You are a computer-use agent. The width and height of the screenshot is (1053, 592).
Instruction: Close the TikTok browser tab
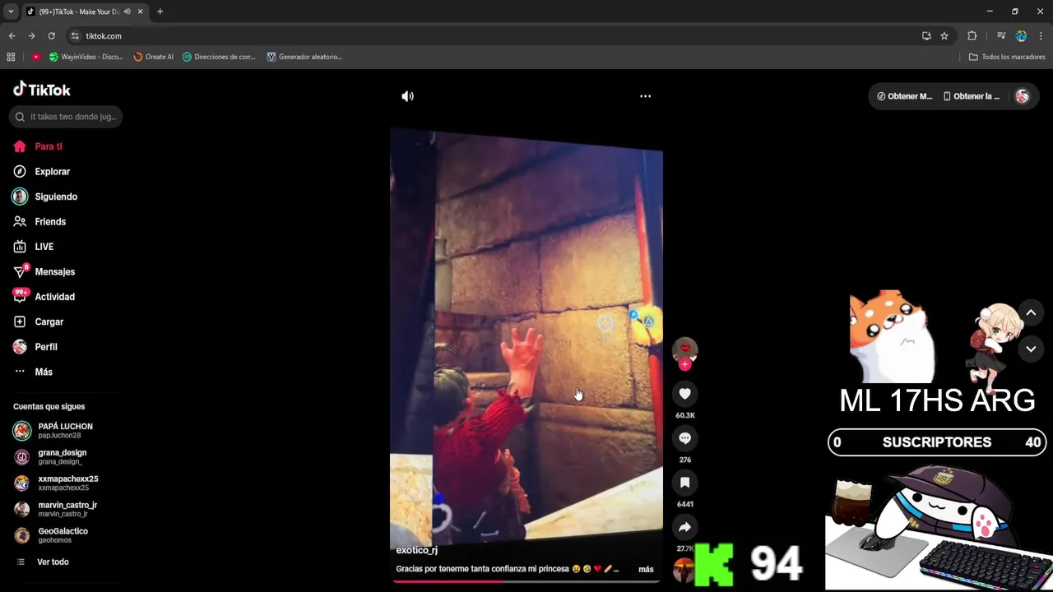pyautogui.click(x=141, y=12)
